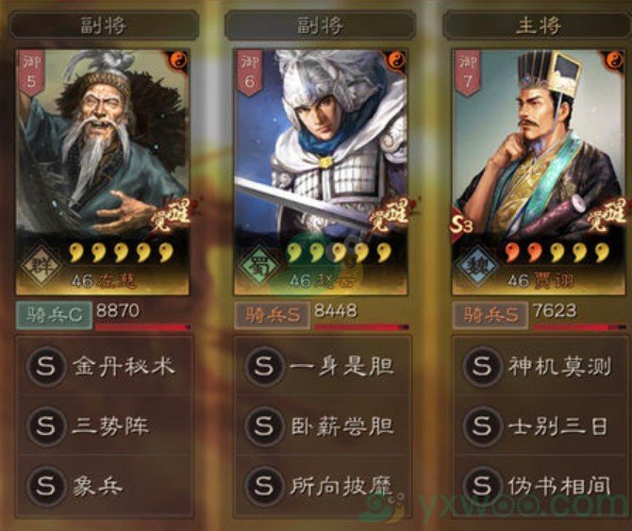Click the 御 5 cost banner
This screenshot has width=632, height=531.
tap(31, 73)
